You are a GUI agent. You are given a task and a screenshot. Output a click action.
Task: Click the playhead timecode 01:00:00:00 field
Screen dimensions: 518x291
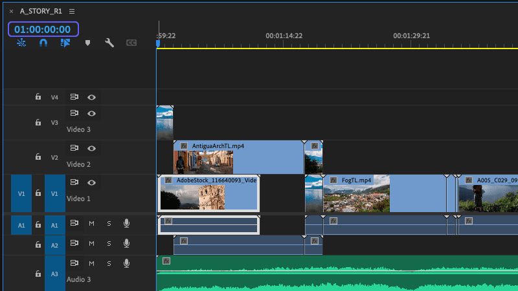coord(43,29)
